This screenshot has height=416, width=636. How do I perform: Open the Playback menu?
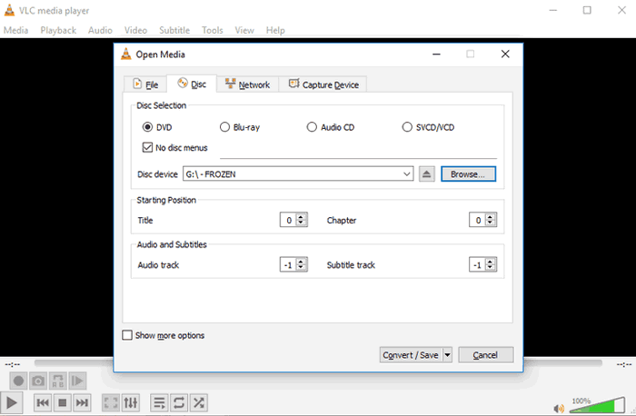tap(58, 30)
